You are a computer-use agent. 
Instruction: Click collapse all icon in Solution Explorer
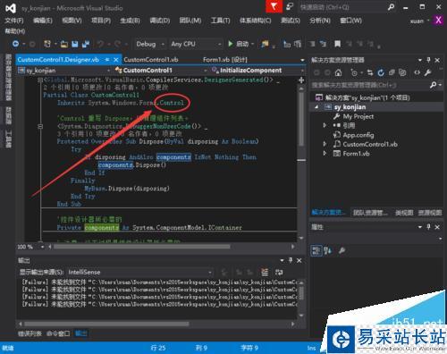[392, 72]
